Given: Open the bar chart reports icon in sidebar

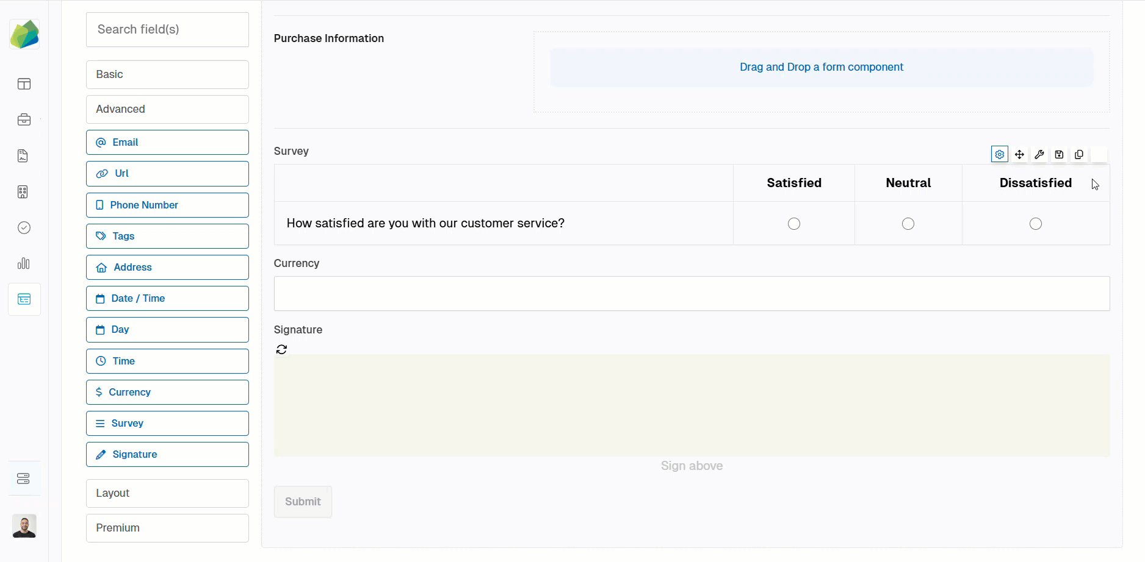Looking at the screenshot, I should pyautogui.click(x=24, y=263).
